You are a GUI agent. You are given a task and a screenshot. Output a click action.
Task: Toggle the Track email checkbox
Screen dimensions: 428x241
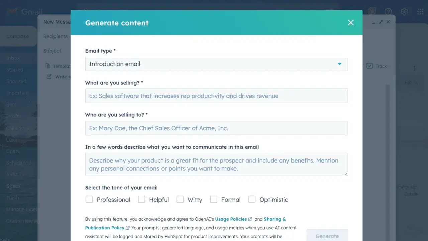click(370, 66)
